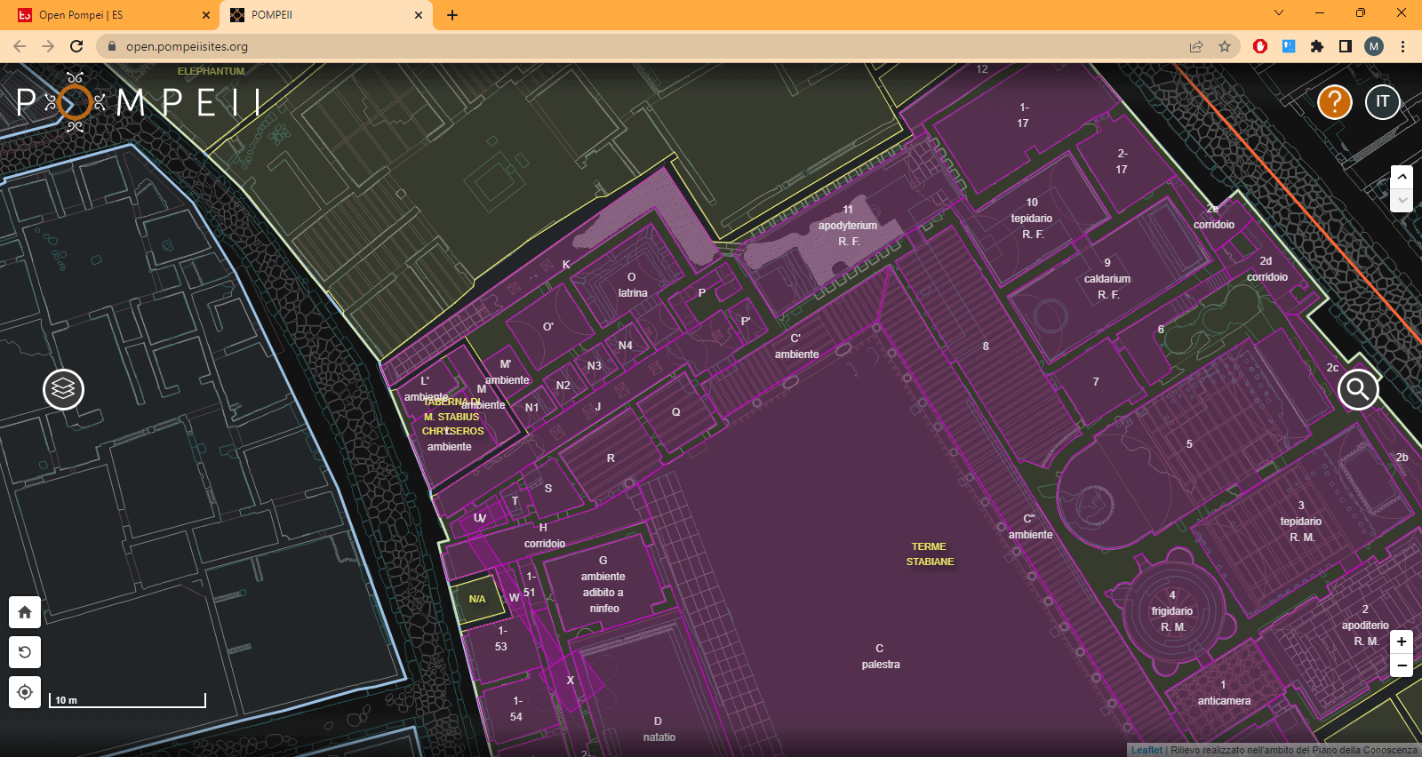Expand the upward chevron floor control
Image resolution: width=1422 pixels, height=757 pixels.
click(1401, 177)
